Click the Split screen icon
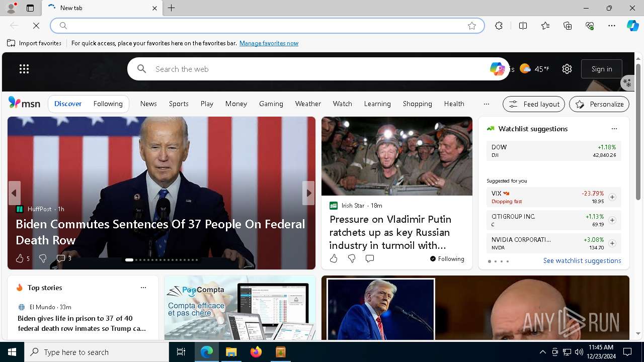 point(523,26)
